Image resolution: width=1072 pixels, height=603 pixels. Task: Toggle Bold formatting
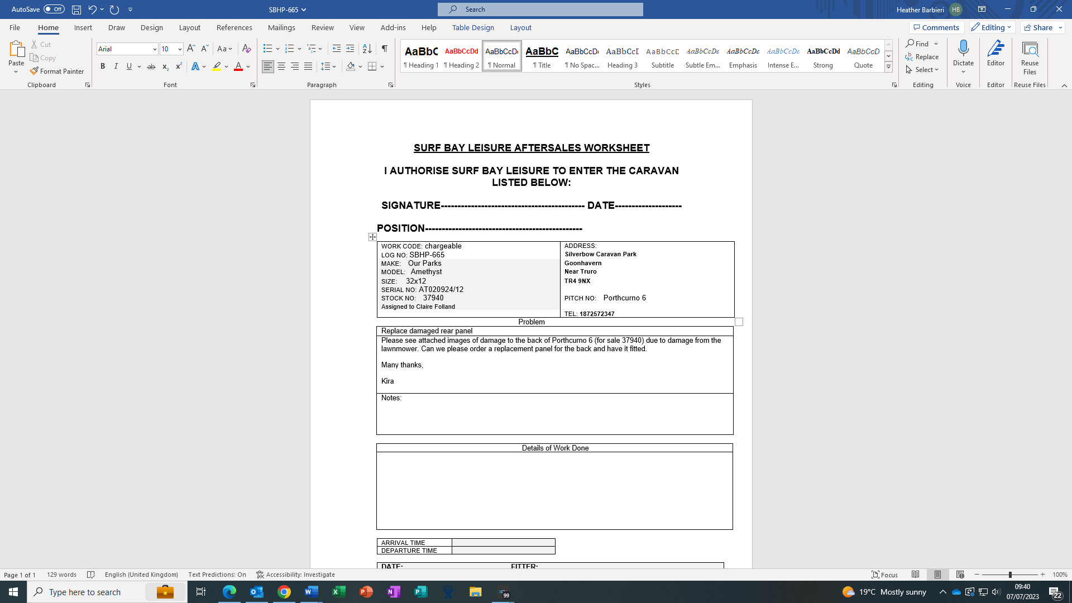(x=103, y=66)
